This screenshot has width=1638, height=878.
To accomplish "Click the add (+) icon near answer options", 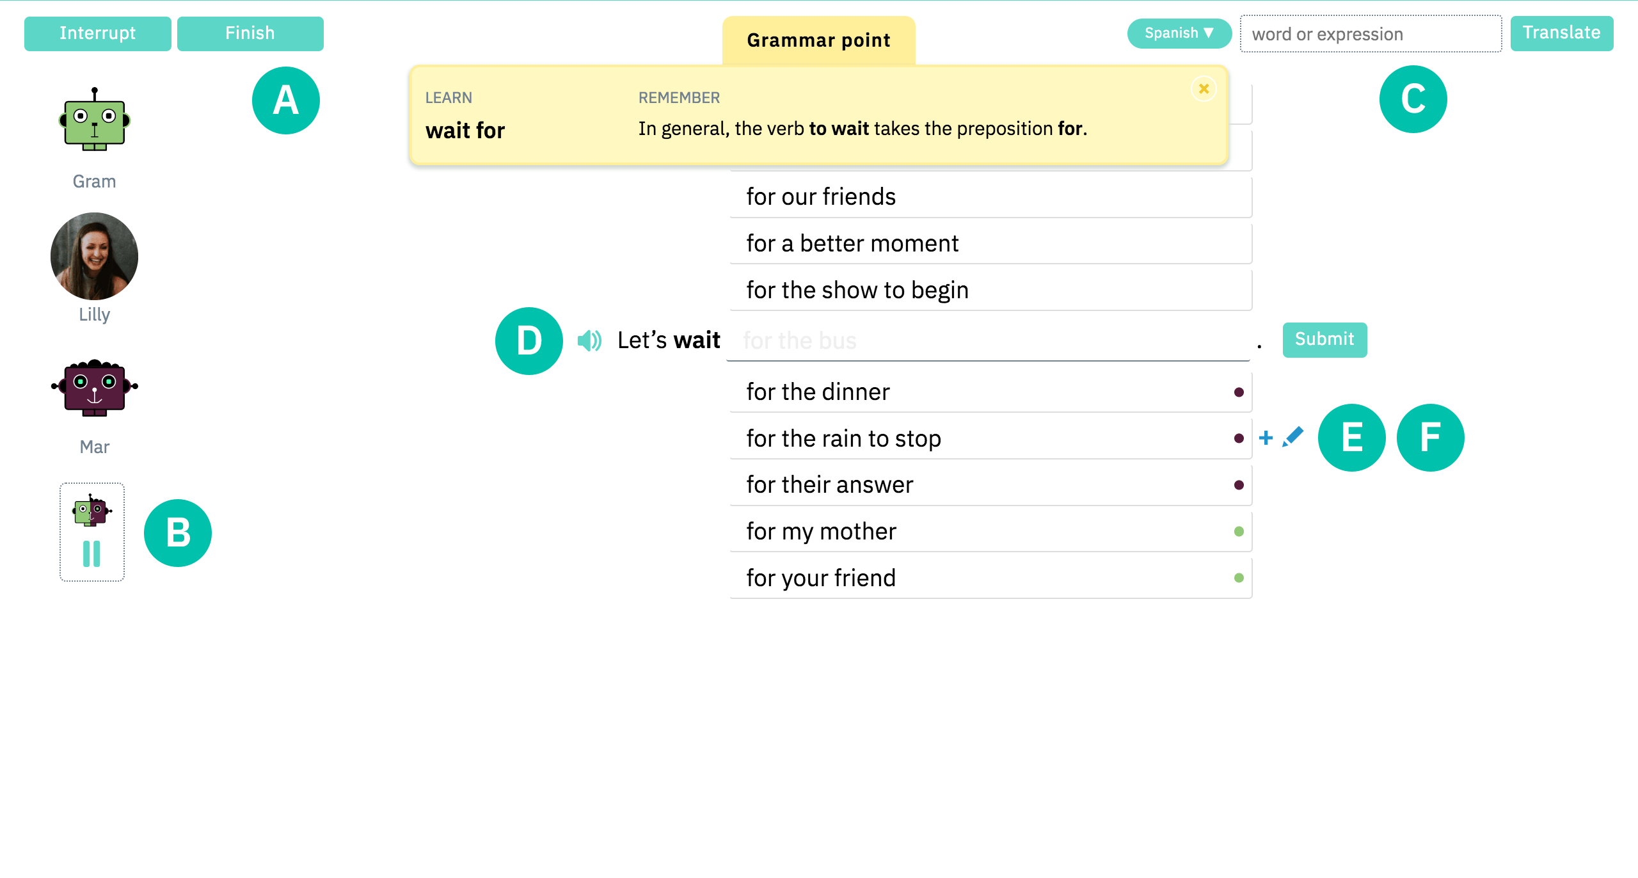I will (x=1266, y=438).
